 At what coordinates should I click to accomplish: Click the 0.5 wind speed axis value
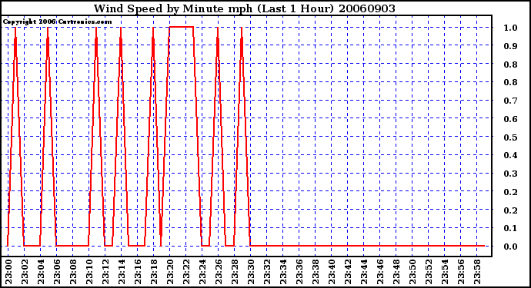pos(510,137)
